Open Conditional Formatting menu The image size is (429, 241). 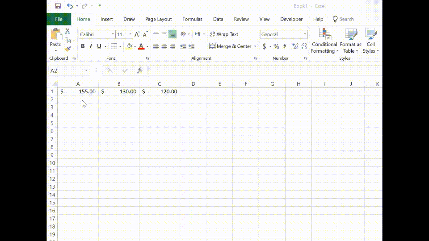(x=324, y=41)
